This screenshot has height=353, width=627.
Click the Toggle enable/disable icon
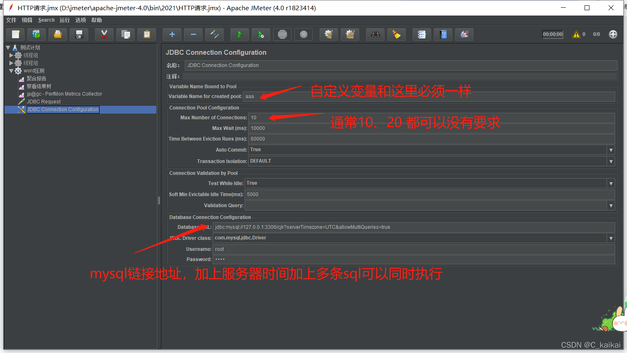tap(215, 35)
